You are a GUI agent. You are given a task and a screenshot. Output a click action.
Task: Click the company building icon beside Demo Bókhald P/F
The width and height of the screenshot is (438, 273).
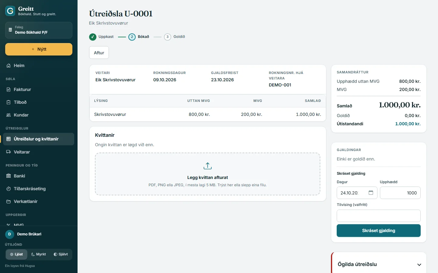[x=10, y=30]
